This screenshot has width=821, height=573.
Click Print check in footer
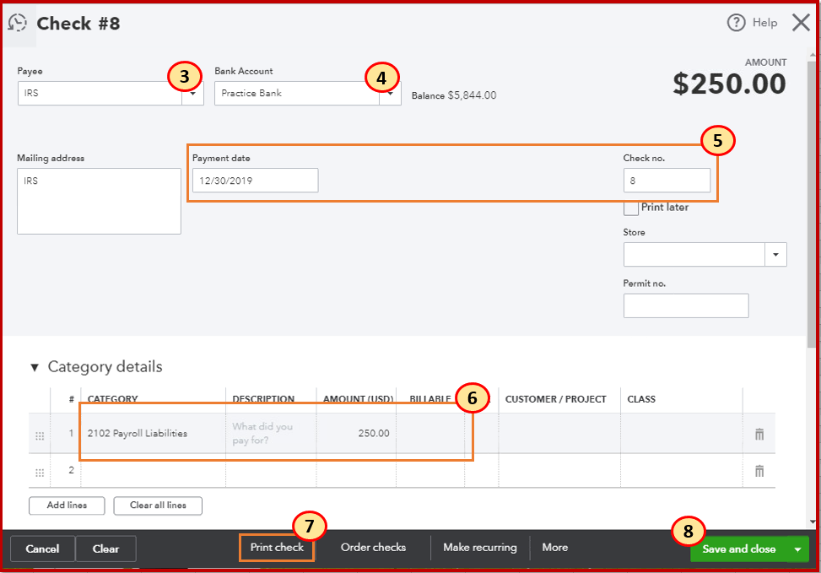coord(277,548)
